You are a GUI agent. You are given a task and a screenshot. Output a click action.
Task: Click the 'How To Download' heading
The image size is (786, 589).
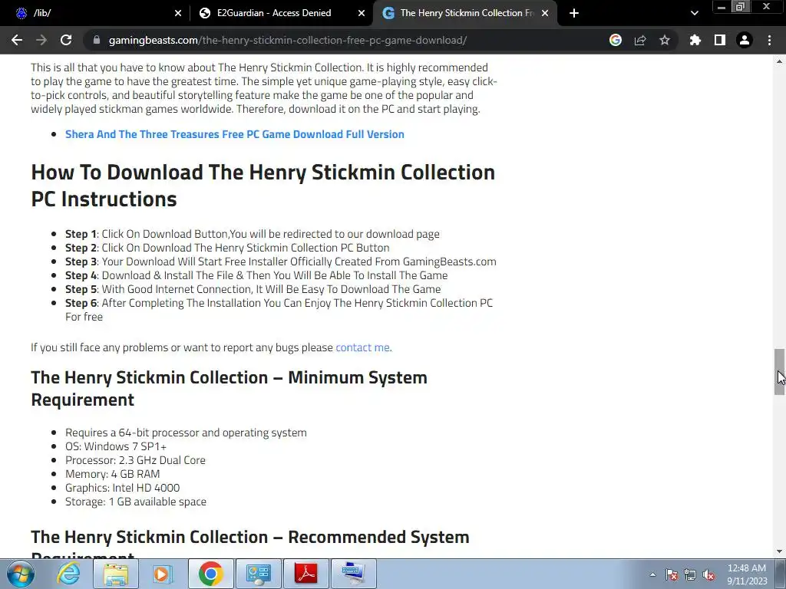(x=263, y=186)
